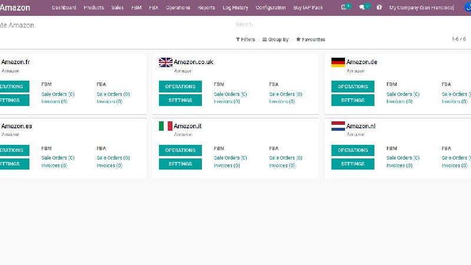Open FBM Invoices (0) on Amazon.nl
The width and height of the screenshot is (471, 265).
(x=399, y=165)
